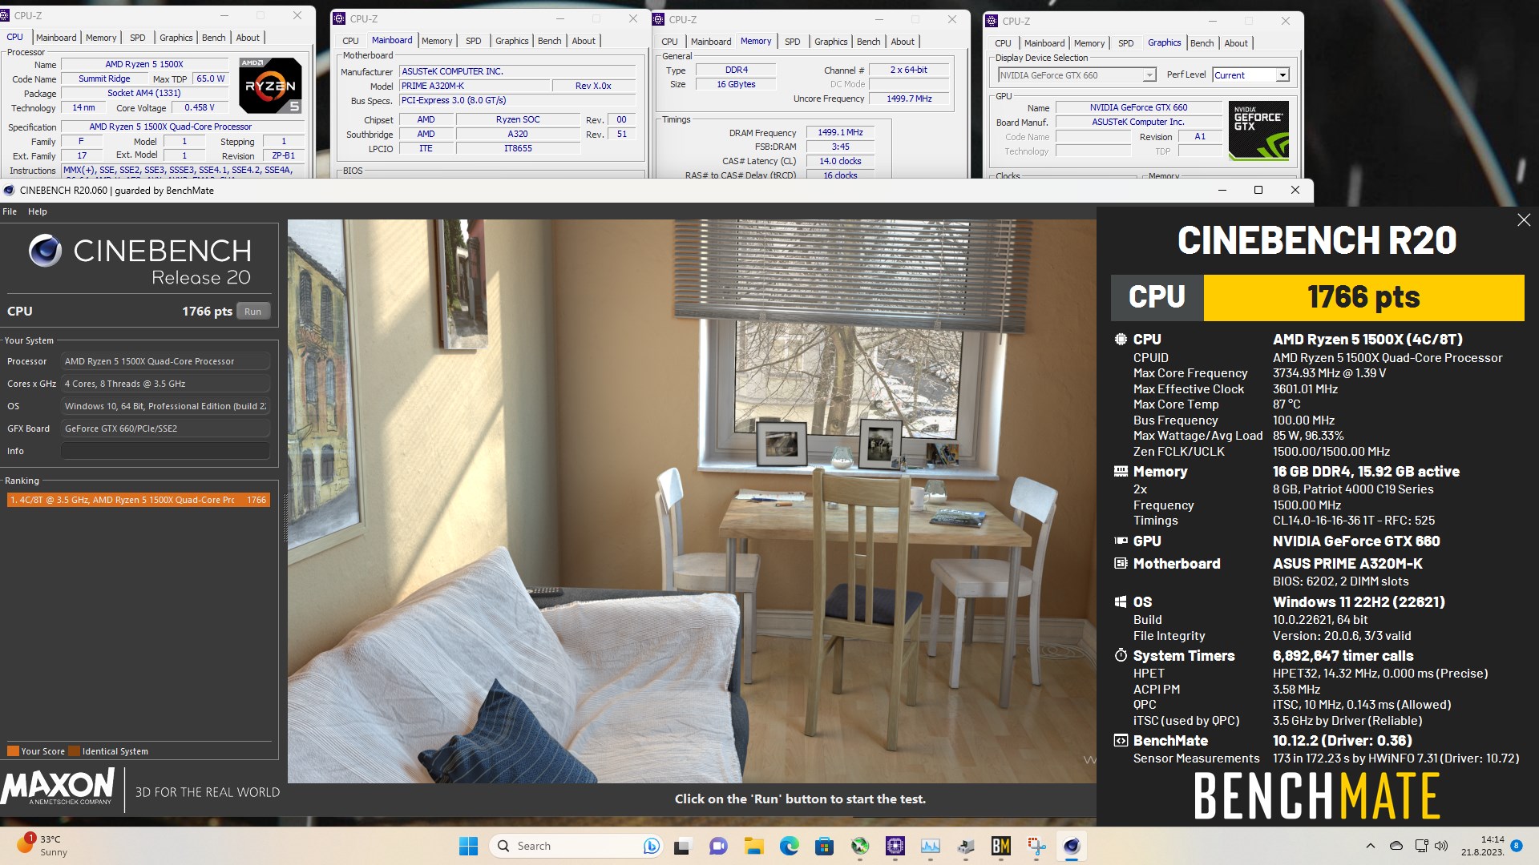Open the BenchMate taskbar icon
1539x865 pixels.
[x=1001, y=846]
